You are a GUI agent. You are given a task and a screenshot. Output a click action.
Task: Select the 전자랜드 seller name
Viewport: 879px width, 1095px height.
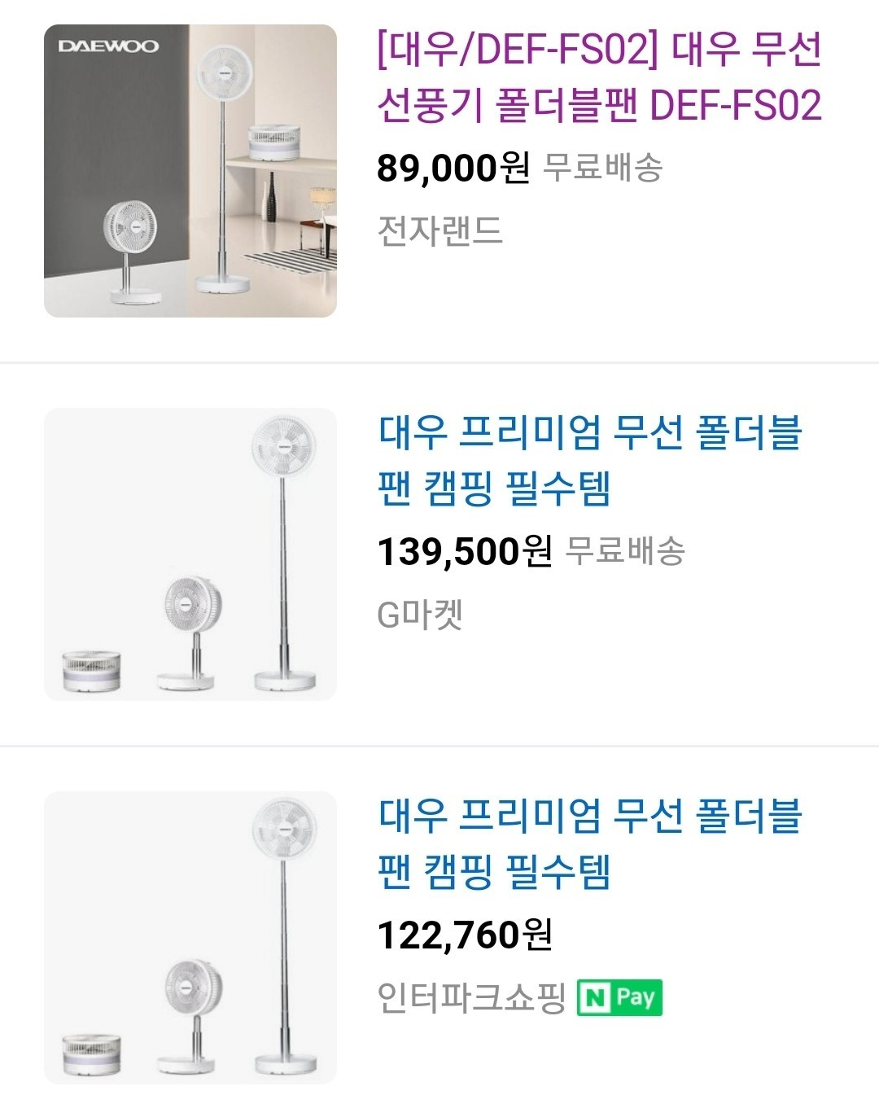click(439, 230)
